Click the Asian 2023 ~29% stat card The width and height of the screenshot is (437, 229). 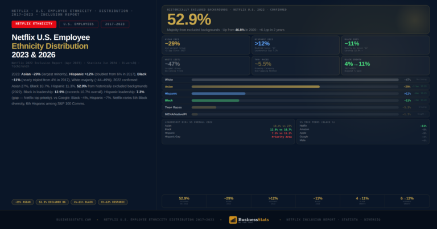205,45
